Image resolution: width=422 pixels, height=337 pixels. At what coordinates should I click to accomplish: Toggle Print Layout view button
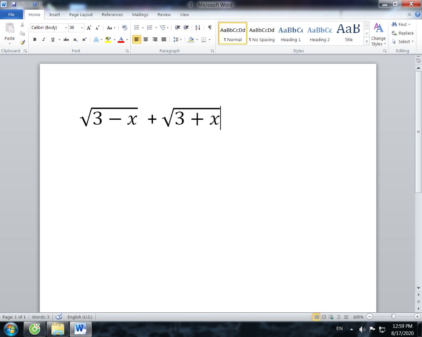316,317
